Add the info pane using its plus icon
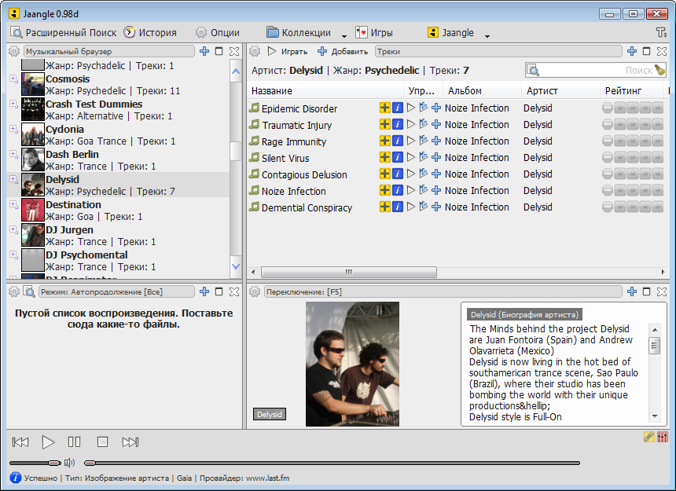This screenshot has height=491, width=676. (632, 291)
